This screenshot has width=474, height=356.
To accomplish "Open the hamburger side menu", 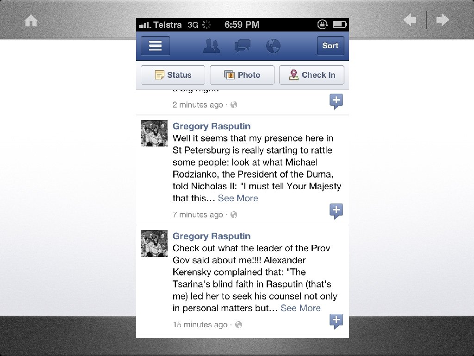I will [155, 46].
